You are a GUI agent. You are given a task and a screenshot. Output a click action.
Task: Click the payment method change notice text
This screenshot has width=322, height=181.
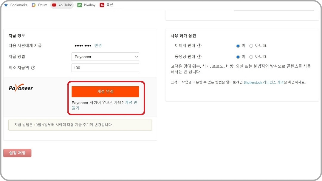pos(64,125)
